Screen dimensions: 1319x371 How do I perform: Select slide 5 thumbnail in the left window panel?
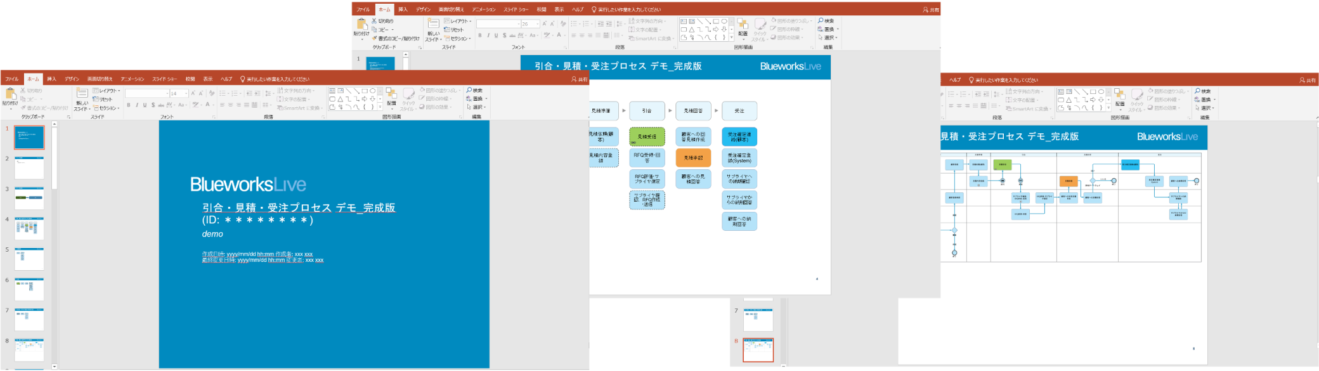[x=30, y=259]
